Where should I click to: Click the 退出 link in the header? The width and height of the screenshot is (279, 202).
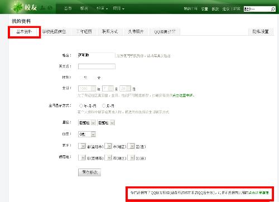point(237,9)
